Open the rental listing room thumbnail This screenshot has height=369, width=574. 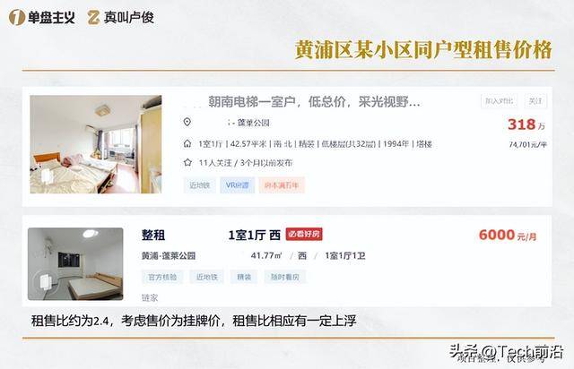coord(75,263)
